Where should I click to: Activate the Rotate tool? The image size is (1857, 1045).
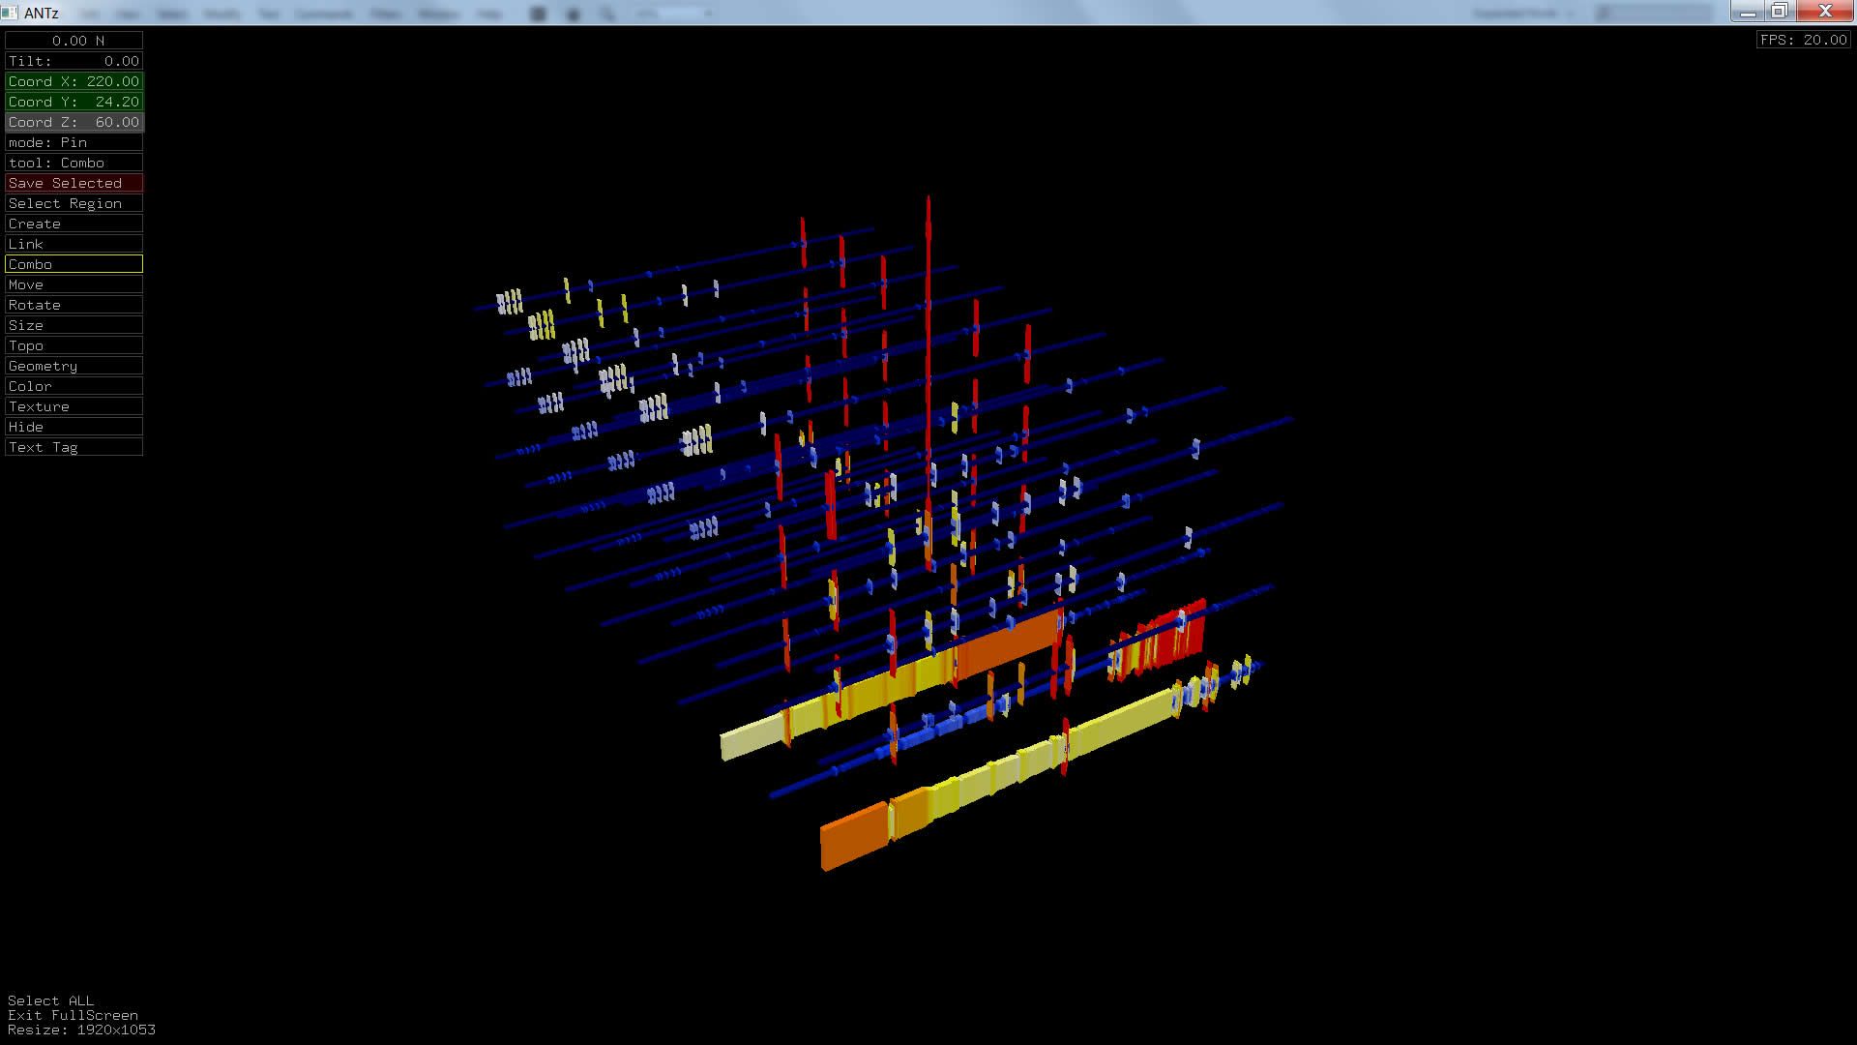74,305
